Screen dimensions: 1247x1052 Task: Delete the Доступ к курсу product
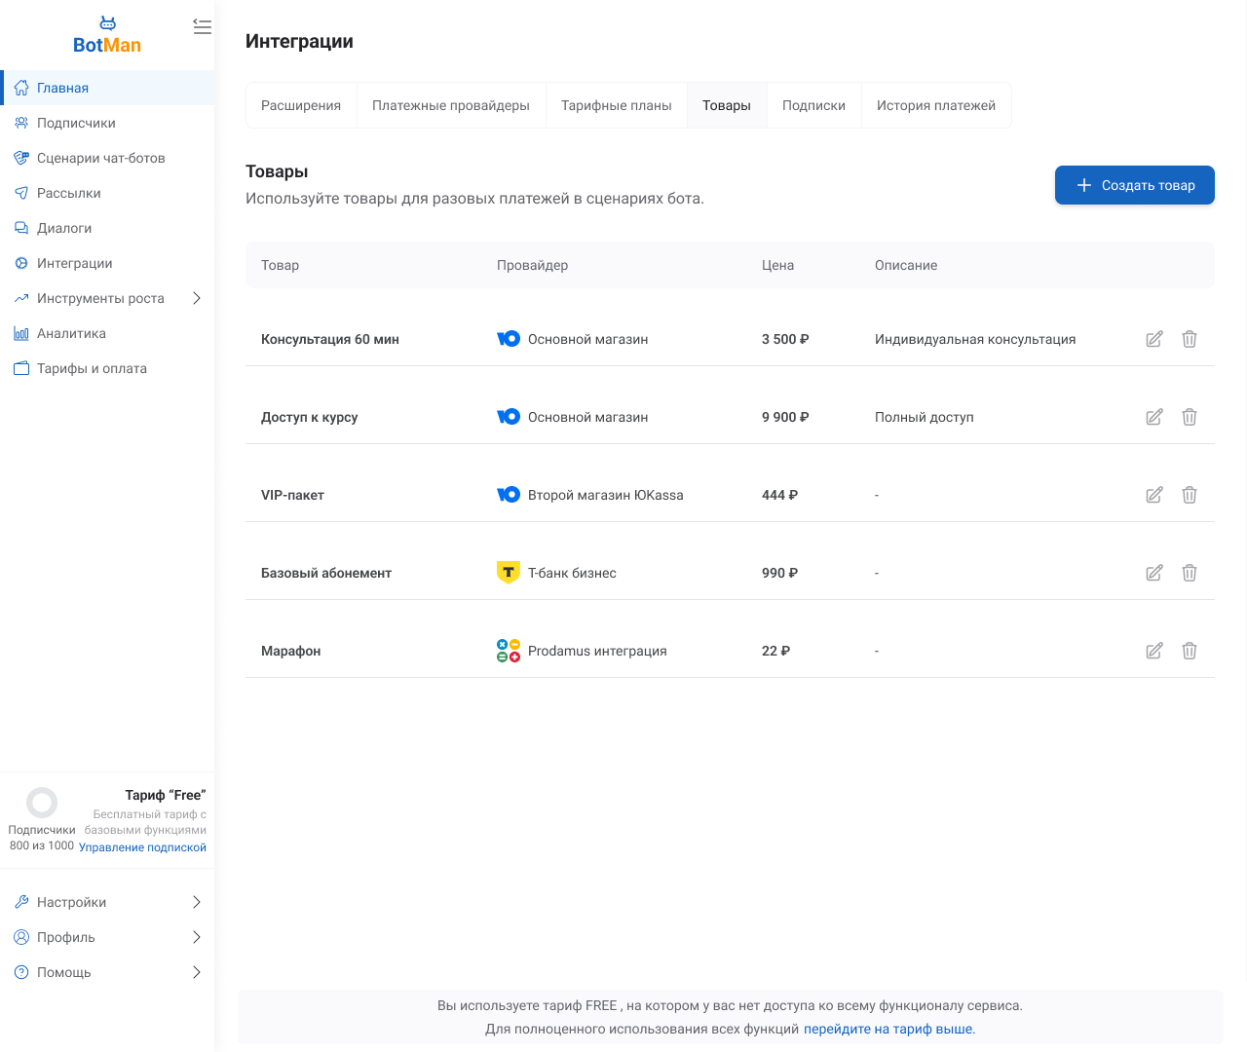coord(1190,417)
